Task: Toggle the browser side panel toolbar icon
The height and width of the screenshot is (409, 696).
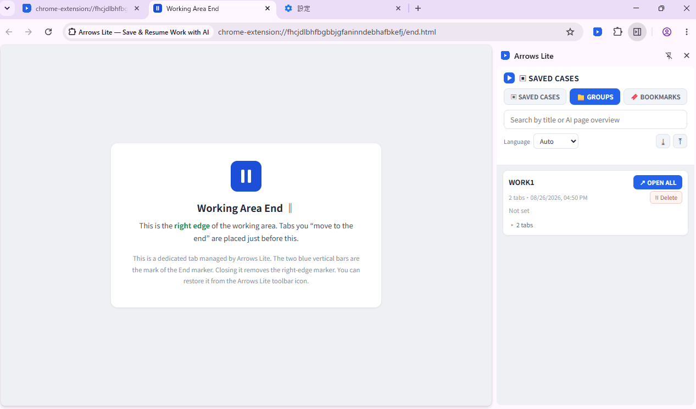Action: point(637,32)
